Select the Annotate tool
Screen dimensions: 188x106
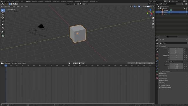[3, 32]
